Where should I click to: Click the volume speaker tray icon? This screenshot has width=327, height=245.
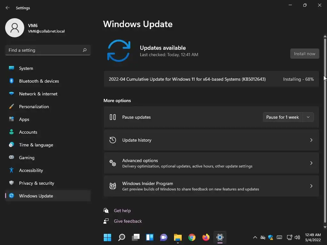click(297, 237)
